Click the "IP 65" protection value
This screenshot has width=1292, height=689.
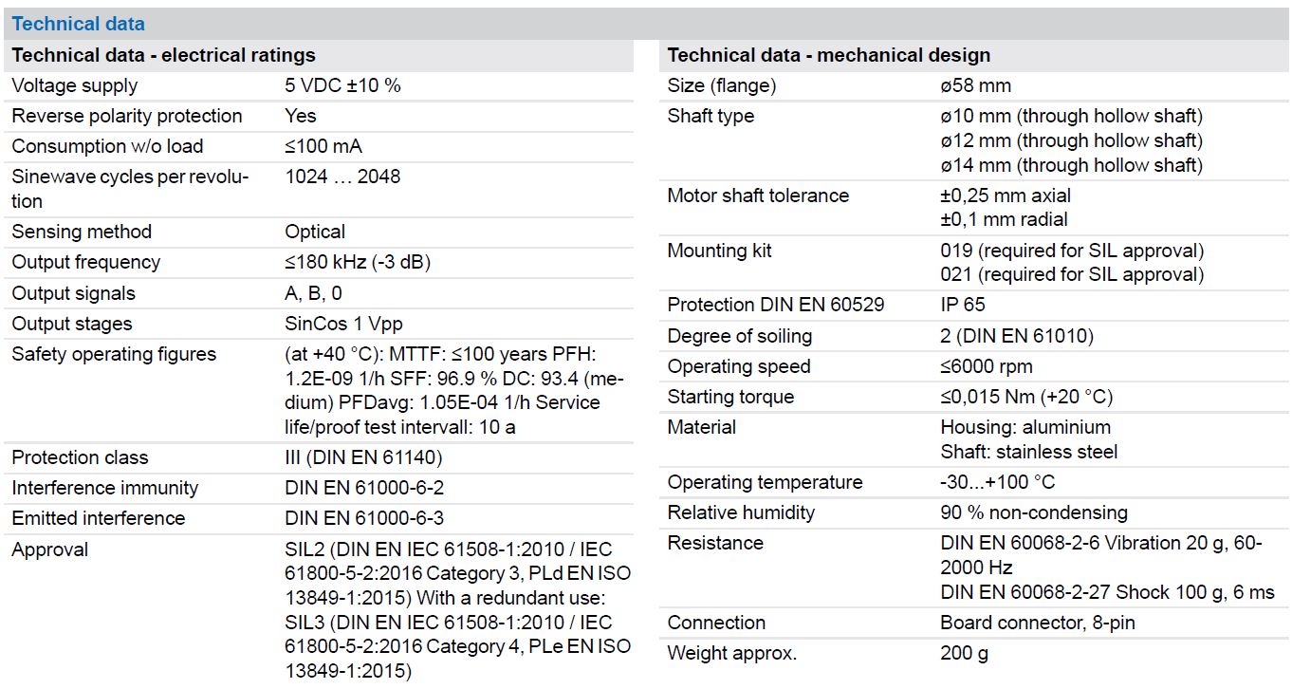pyautogui.click(x=963, y=305)
